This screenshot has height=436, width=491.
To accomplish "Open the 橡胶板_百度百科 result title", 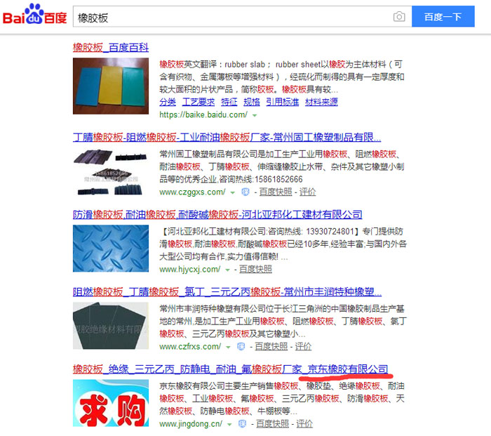I will coord(111,48).
